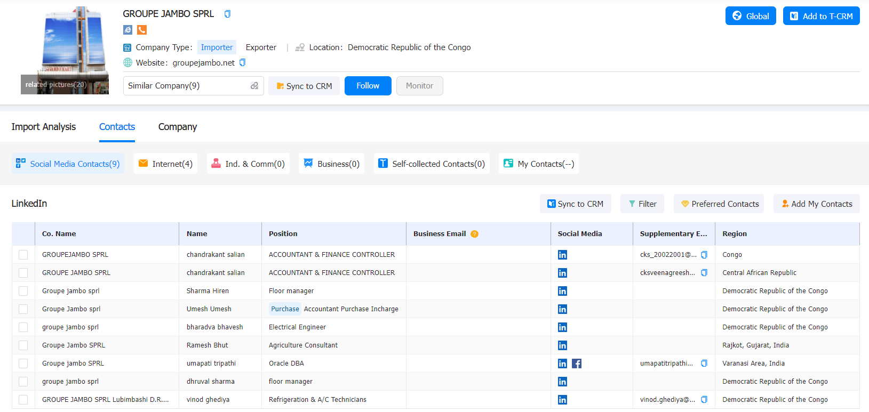
Task: Click Preferred Contacts
Action: 719,204
